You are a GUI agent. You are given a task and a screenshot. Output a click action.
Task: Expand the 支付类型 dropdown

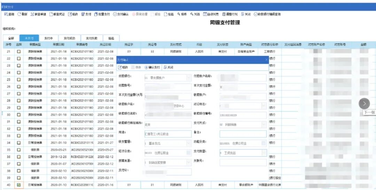pyautogui.click(x=264, y=153)
